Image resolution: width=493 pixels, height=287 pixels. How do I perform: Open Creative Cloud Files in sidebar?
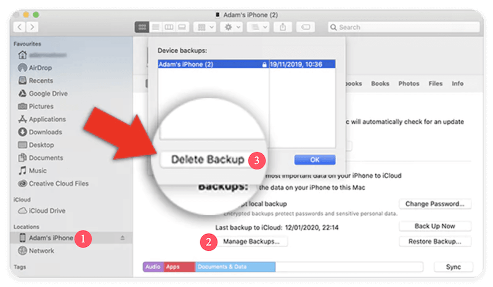point(53,184)
